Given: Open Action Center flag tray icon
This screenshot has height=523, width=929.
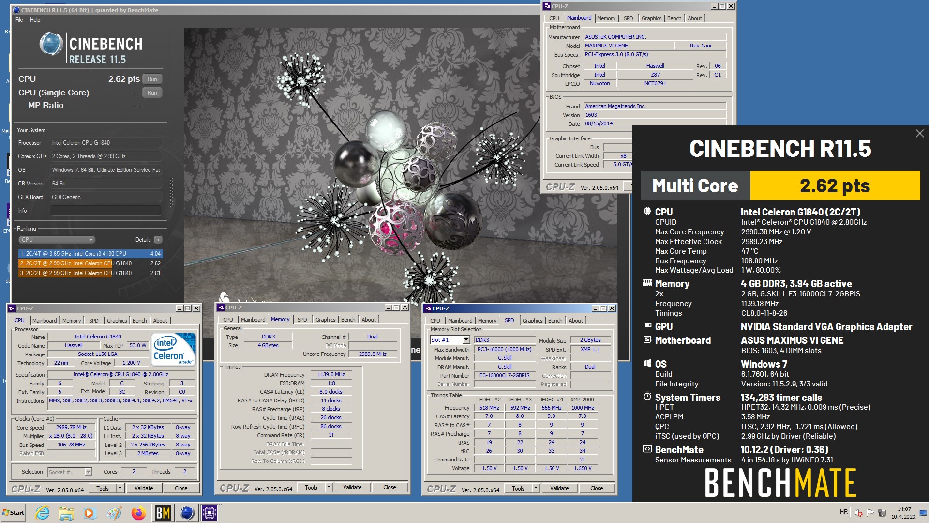Looking at the screenshot, I should tap(870, 513).
